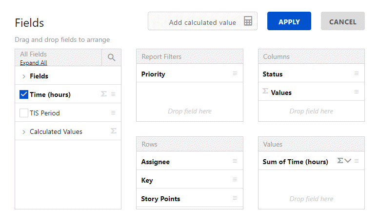Click the sigma icon next to Time (hours)
The image size is (379, 224).
(103, 94)
